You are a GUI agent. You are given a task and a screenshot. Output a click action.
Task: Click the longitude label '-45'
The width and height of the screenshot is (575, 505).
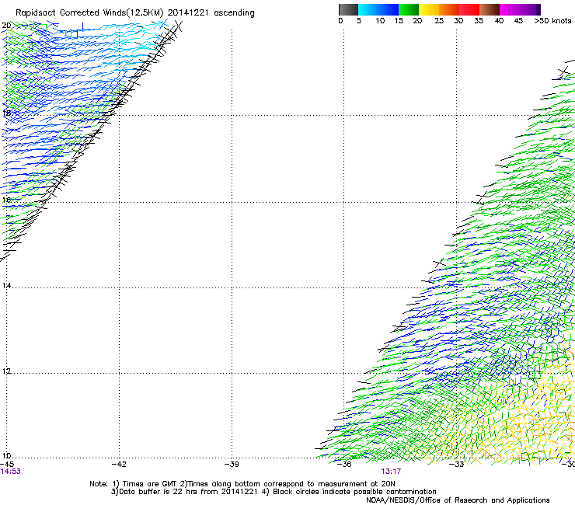pos(7,465)
